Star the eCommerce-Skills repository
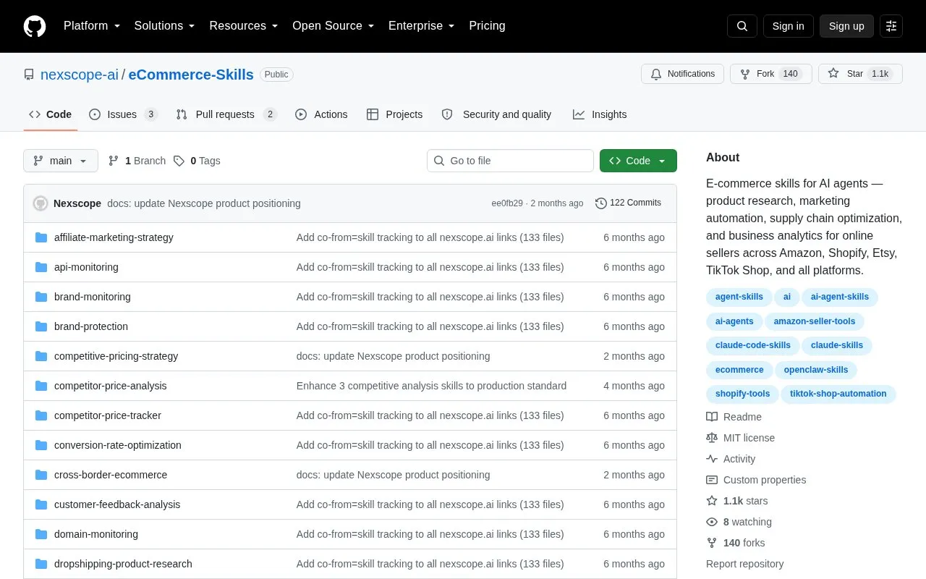926x579 pixels. tap(860, 74)
